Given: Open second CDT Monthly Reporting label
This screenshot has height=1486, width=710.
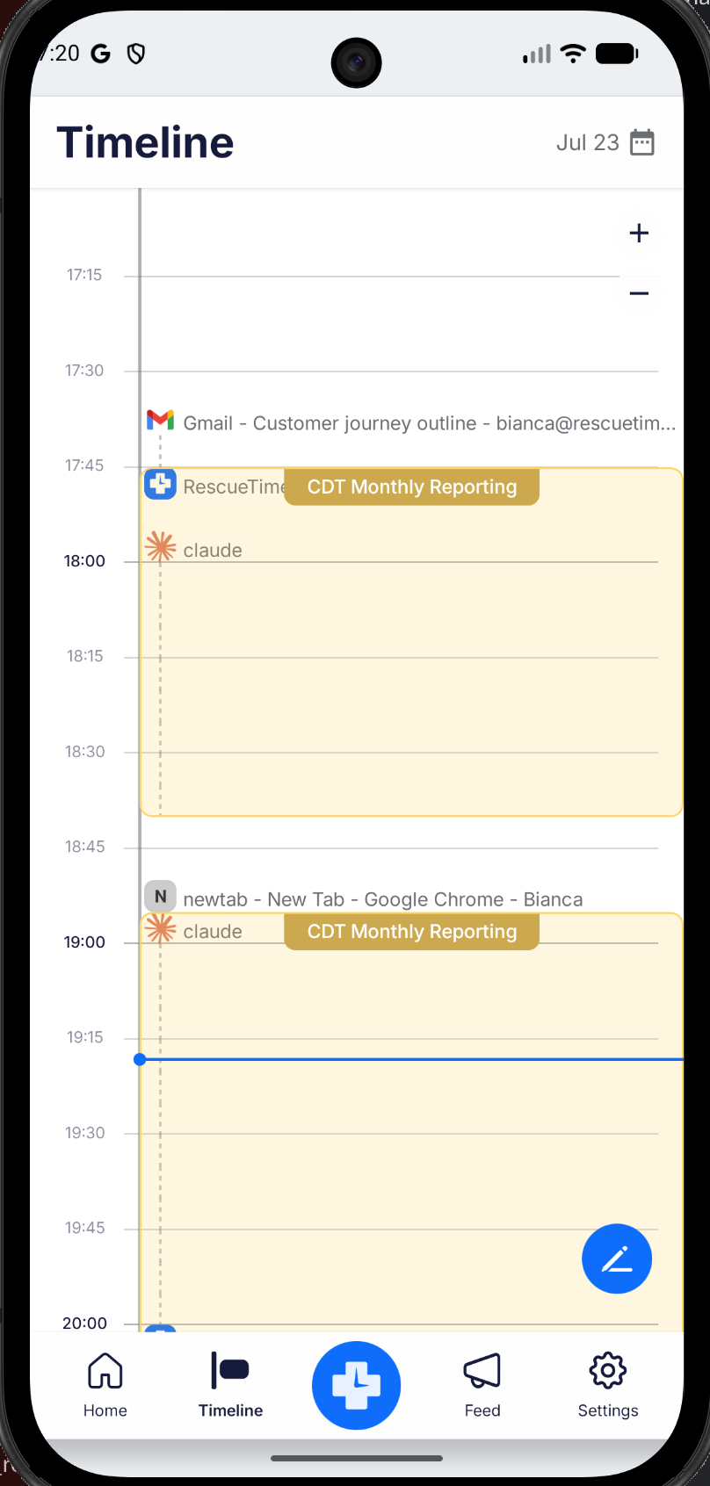Looking at the screenshot, I should [412, 932].
